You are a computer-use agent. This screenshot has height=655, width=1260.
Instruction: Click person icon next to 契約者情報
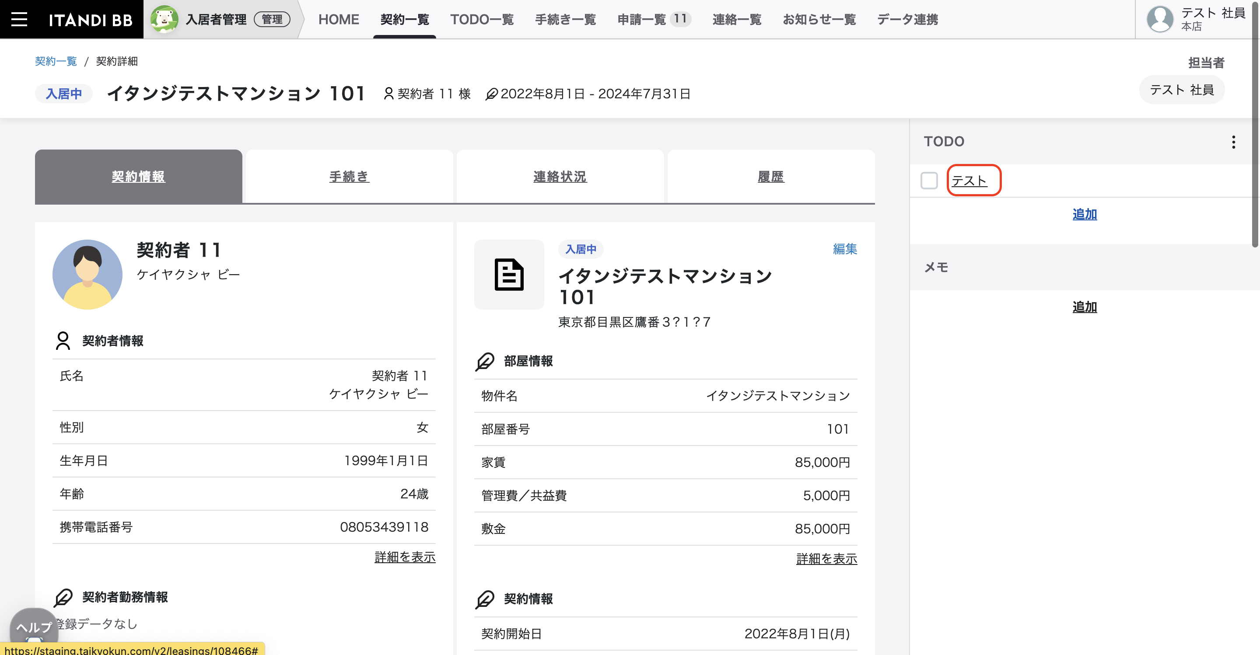pos(63,341)
